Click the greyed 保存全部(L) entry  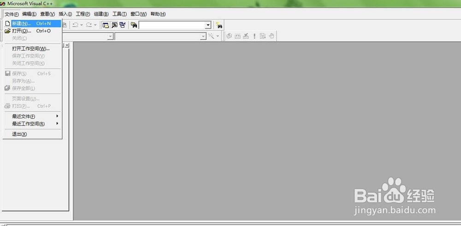(x=32, y=88)
